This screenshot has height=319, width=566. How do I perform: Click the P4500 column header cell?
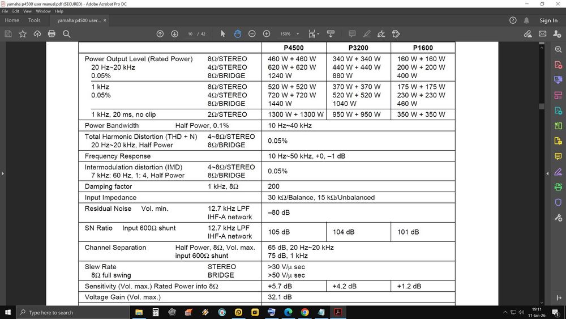pos(294,48)
